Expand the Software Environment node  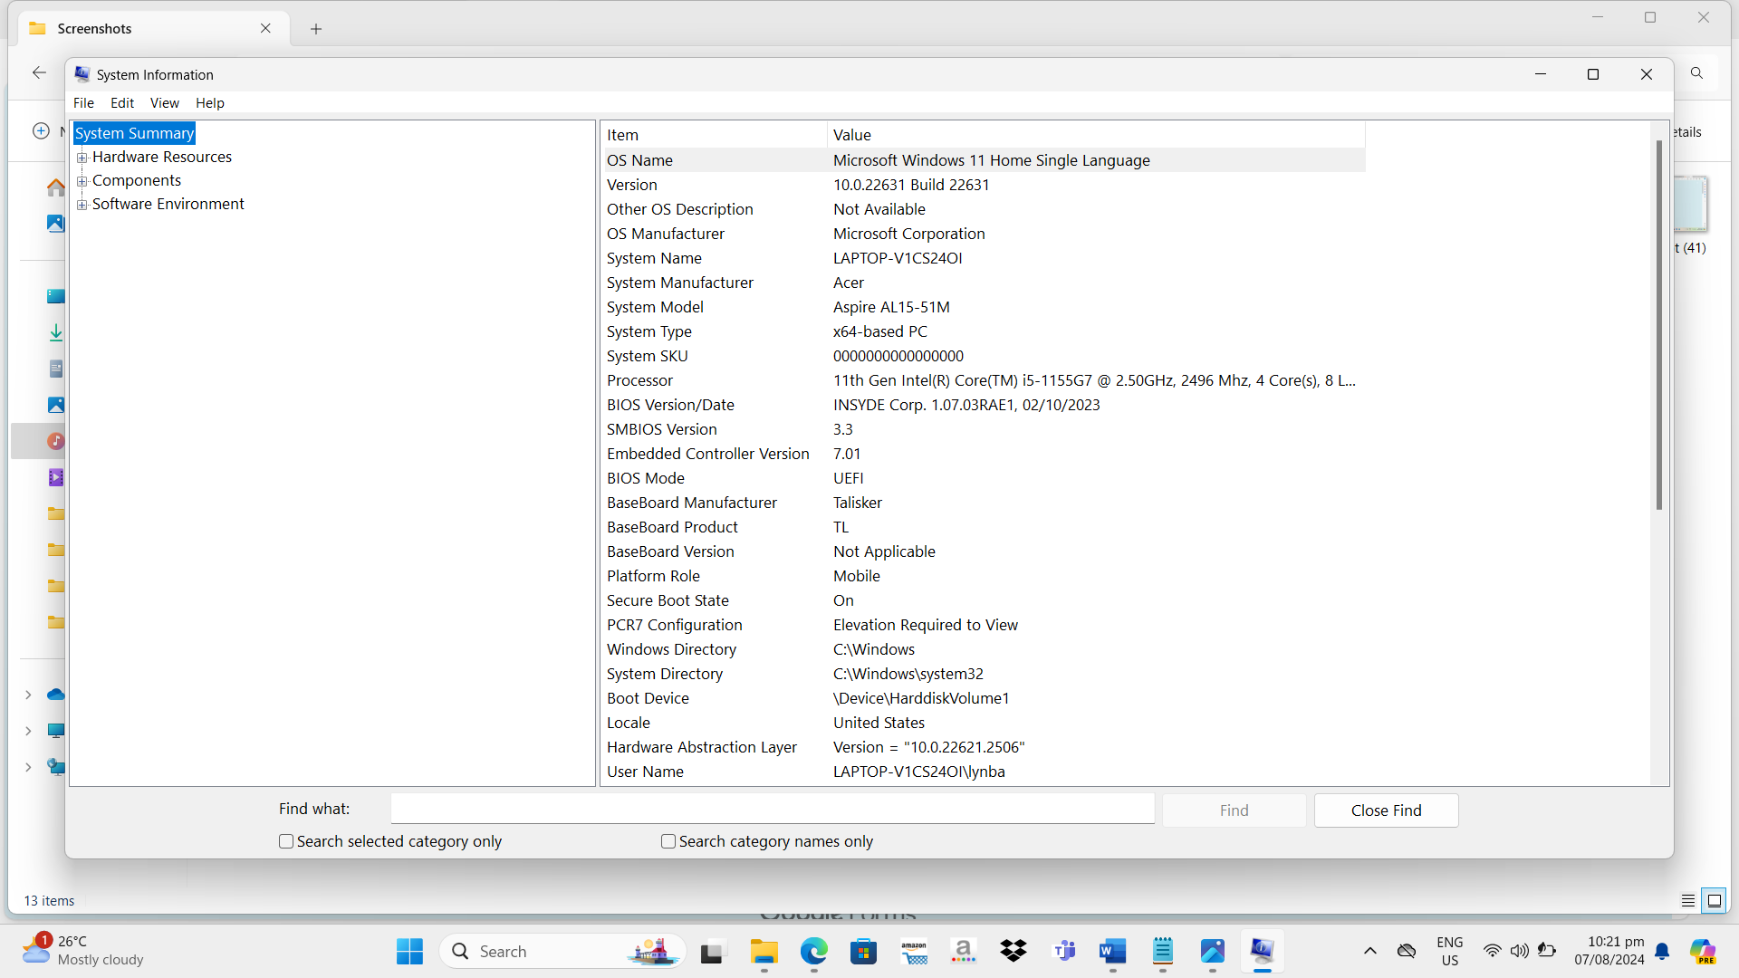(82, 205)
